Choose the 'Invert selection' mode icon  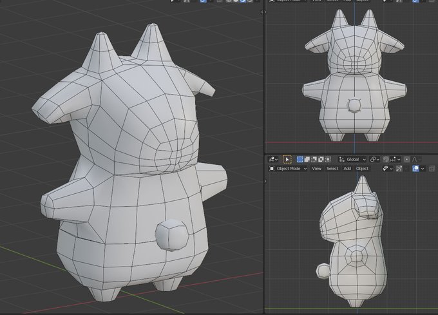[x=321, y=160]
